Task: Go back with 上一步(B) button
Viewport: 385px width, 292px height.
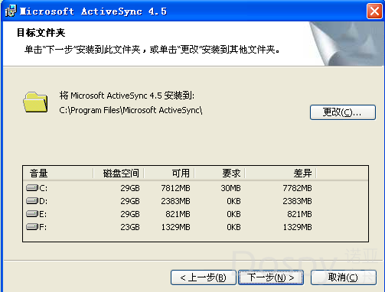Action: coord(204,277)
